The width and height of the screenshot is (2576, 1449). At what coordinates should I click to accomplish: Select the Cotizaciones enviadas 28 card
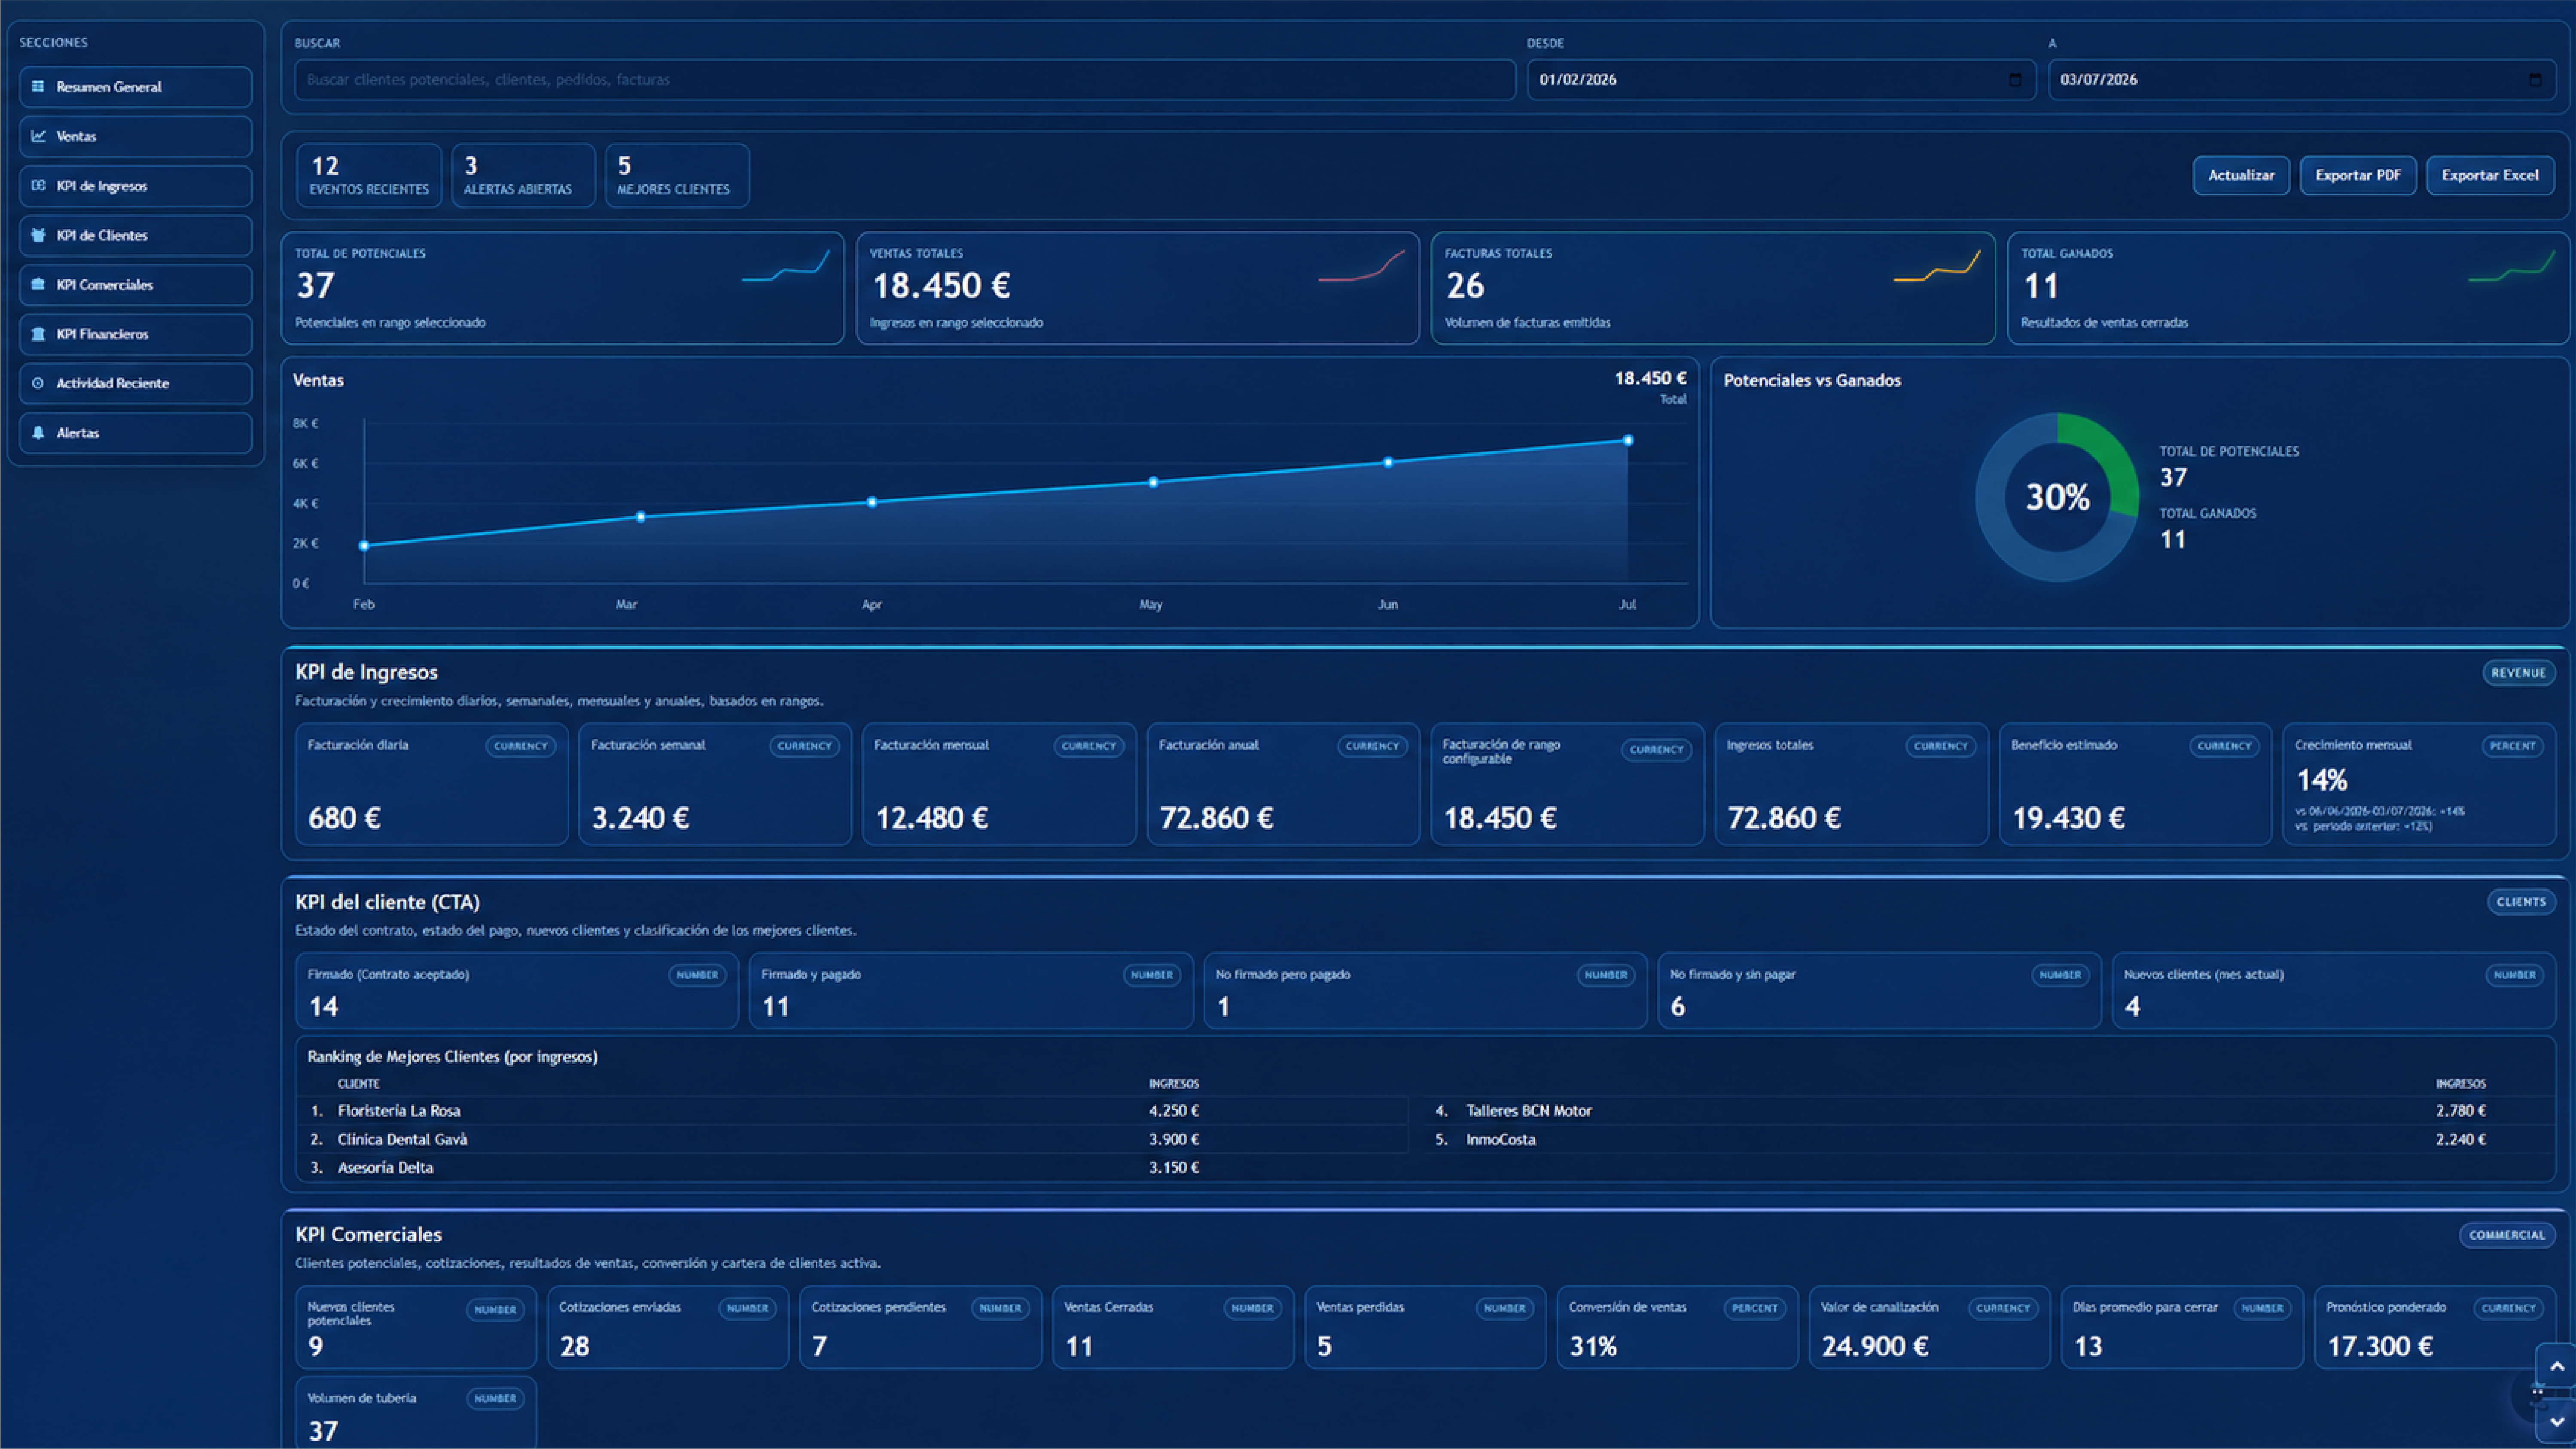[x=668, y=1328]
